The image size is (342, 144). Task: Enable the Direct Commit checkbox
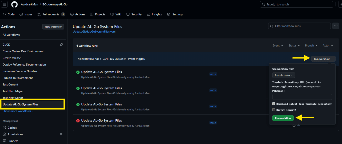click(274, 110)
